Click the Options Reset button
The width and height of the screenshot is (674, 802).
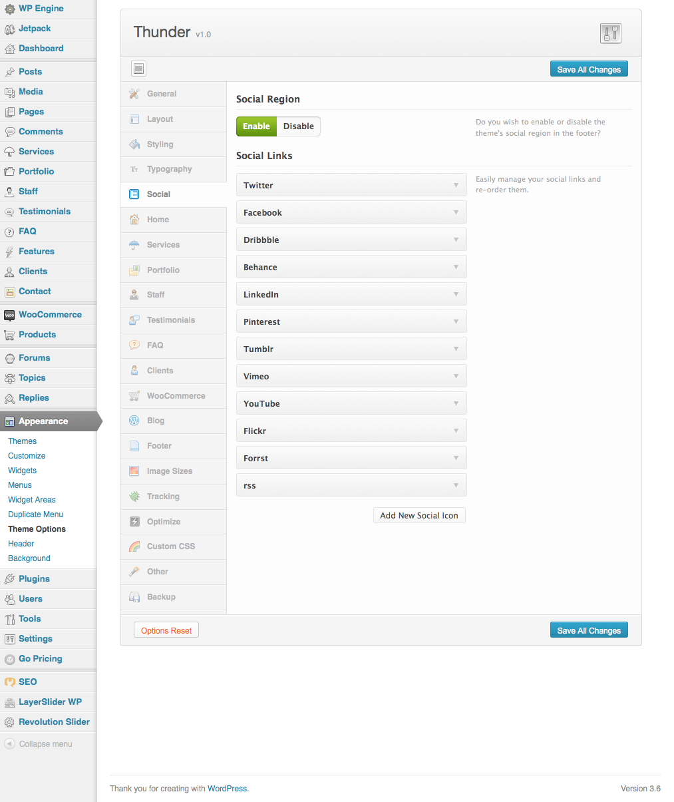point(166,630)
